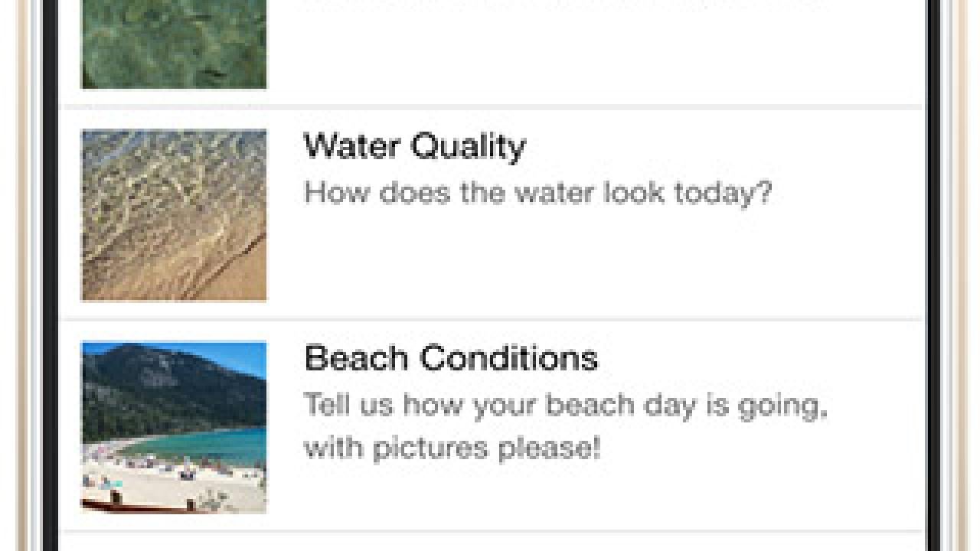
Task: Tap the shoreline ripple image in Water Quality
Action: (x=174, y=214)
